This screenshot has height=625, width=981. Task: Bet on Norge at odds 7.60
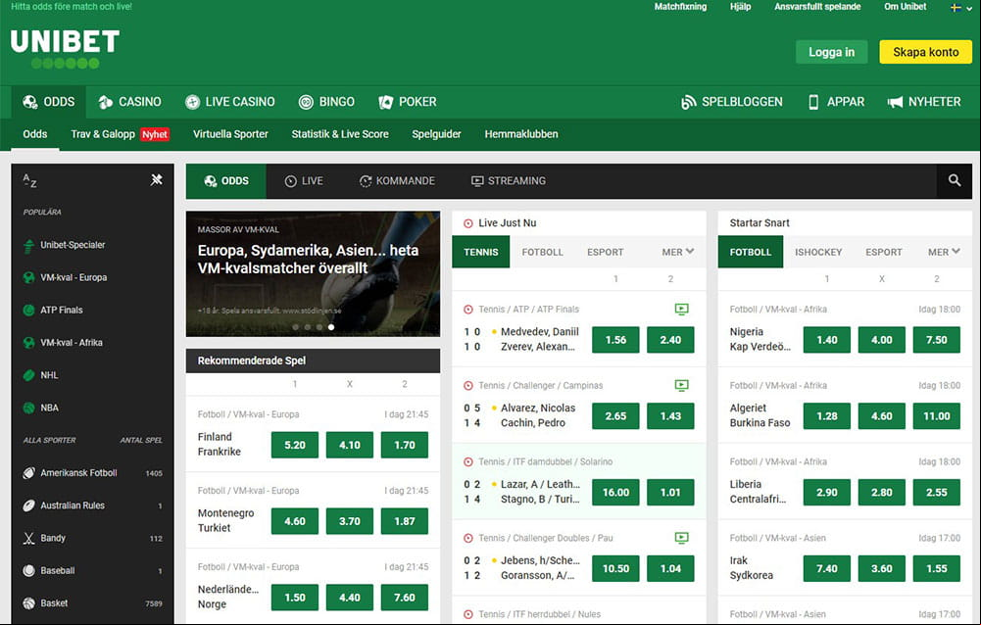(x=404, y=598)
